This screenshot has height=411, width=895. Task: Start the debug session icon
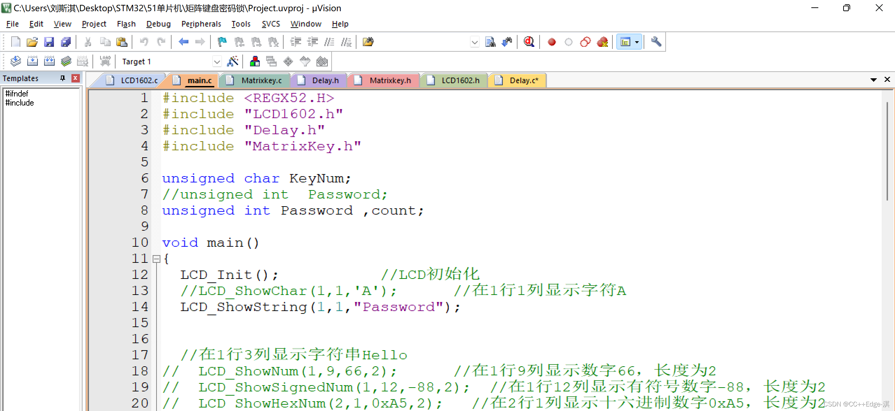[529, 42]
